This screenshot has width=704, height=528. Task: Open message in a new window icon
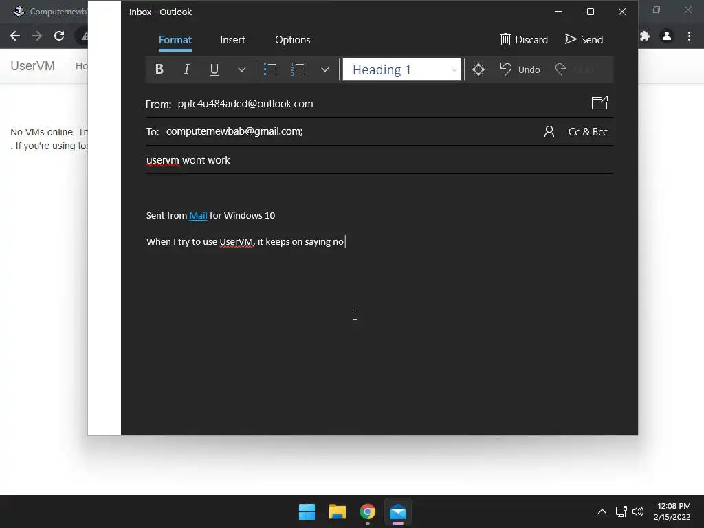click(599, 103)
